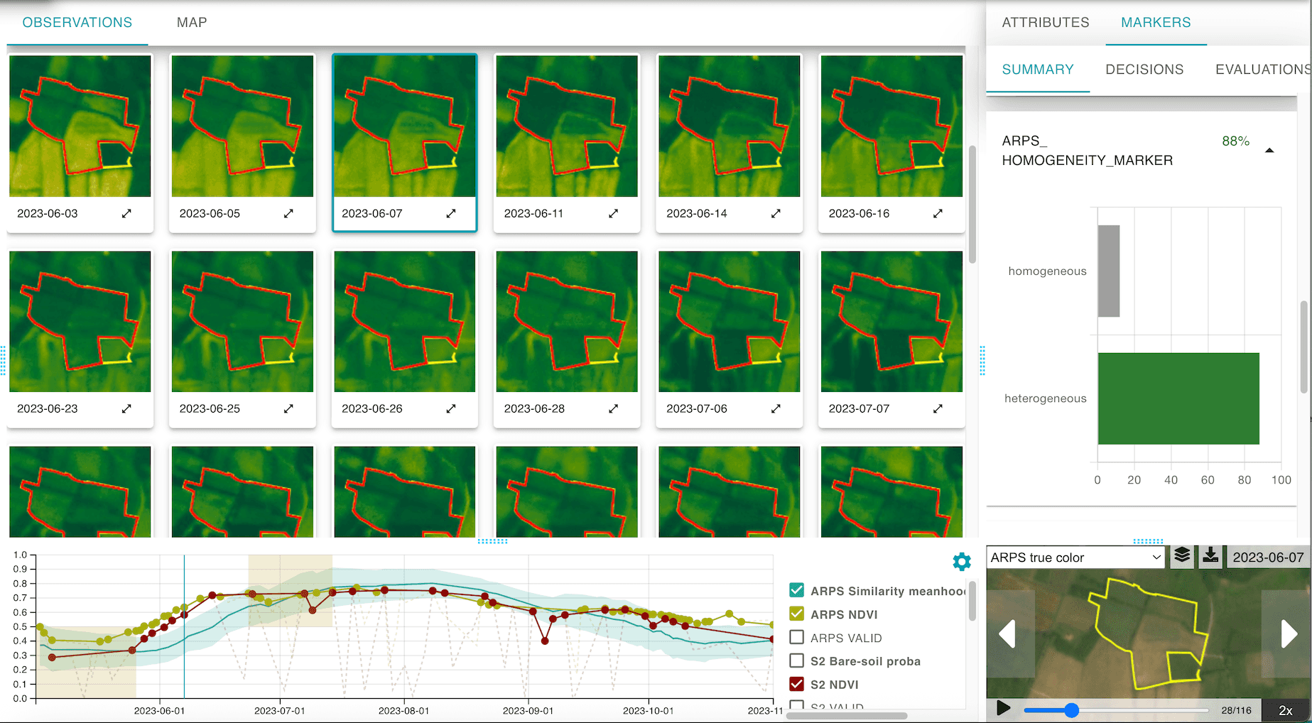Switch to the MAP tab
This screenshot has height=723, width=1312.
click(192, 23)
